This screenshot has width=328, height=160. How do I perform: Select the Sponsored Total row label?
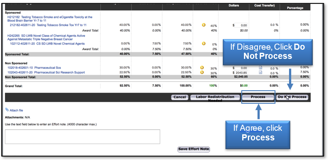pyautogui.click(x=17, y=54)
